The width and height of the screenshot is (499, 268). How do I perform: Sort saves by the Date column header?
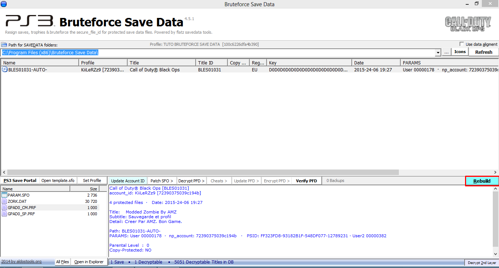(x=376, y=63)
